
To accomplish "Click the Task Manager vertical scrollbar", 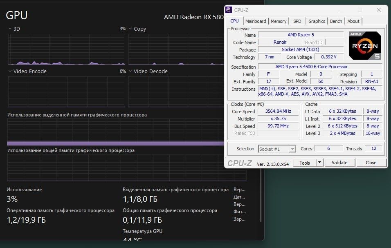I will coord(261,195).
